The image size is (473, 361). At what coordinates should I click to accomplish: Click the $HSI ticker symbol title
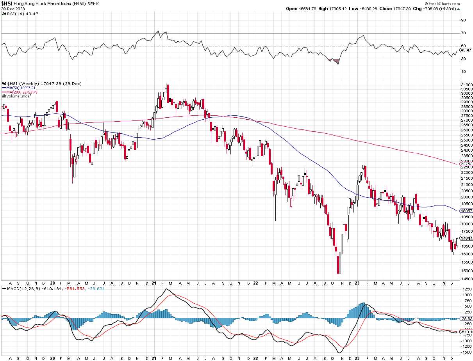(x=7, y=3)
